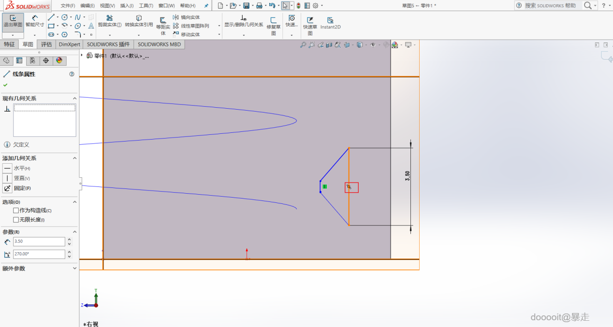Open the 显示/删除几何关系 relations tool
613x327 pixels.
point(244,21)
